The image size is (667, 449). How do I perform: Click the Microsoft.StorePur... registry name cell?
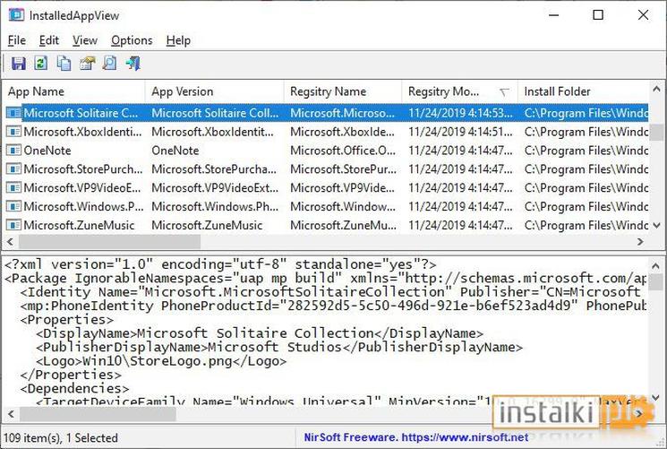(x=343, y=169)
